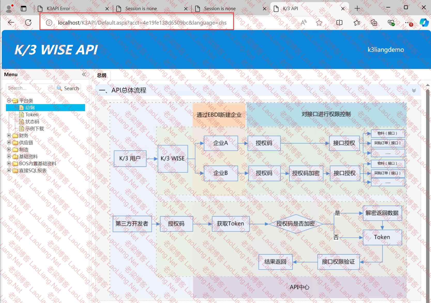The height and width of the screenshot is (303, 431).
Task: Collapse the Menu side panel
Action: click(x=84, y=75)
